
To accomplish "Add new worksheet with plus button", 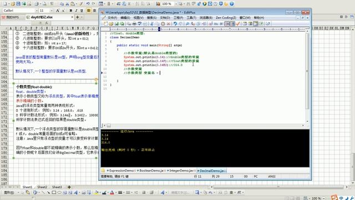I will (x=69, y=187).
